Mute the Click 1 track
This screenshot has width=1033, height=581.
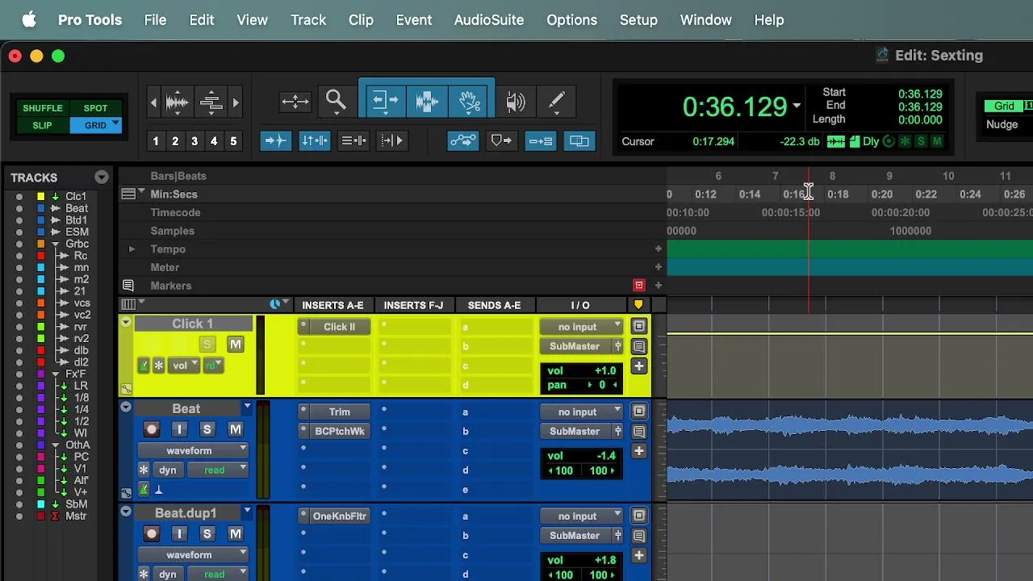[x=236, y=345]
